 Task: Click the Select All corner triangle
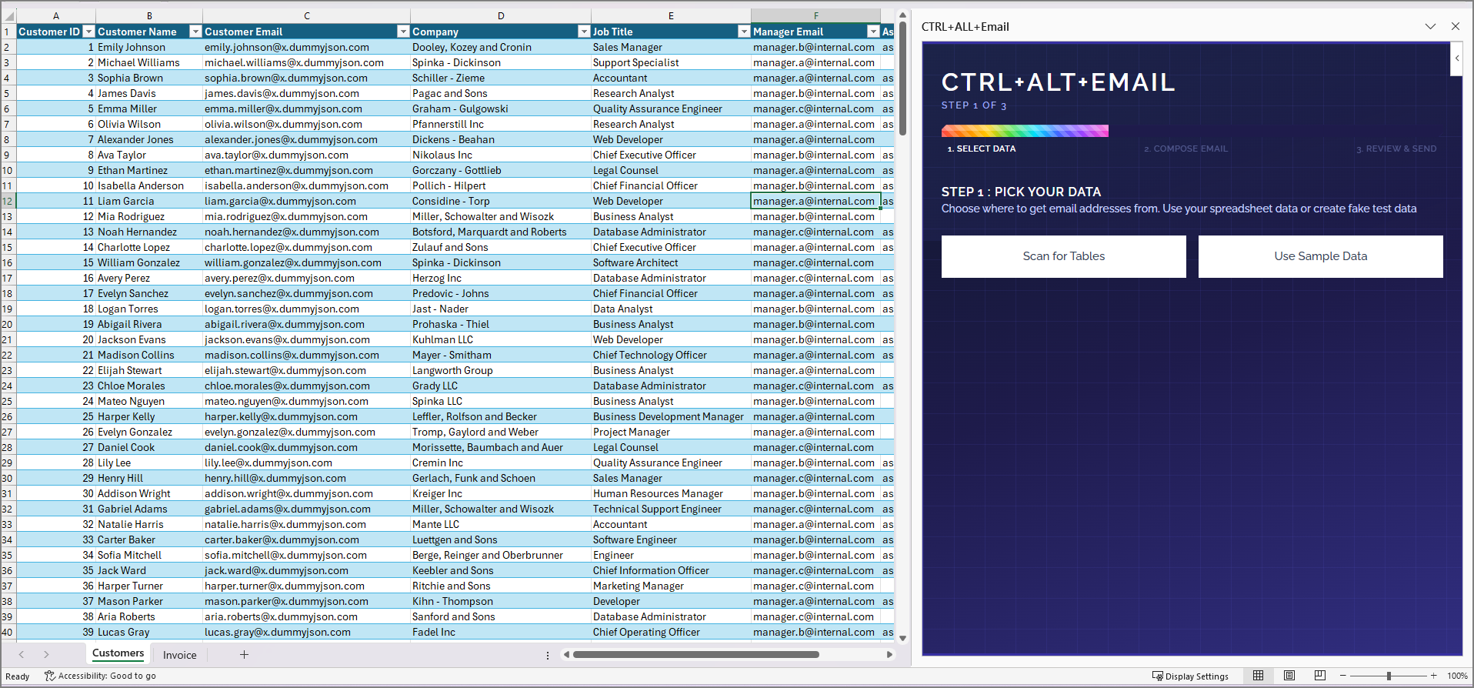click(x=8, y=16)
